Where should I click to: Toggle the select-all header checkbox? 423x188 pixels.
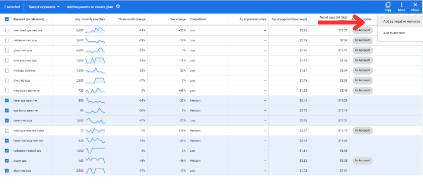[x=7, y=19]
